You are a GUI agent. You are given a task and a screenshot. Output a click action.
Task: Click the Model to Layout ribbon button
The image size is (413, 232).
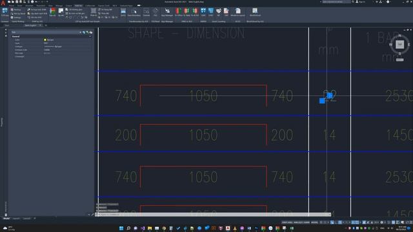click(238, 12)
